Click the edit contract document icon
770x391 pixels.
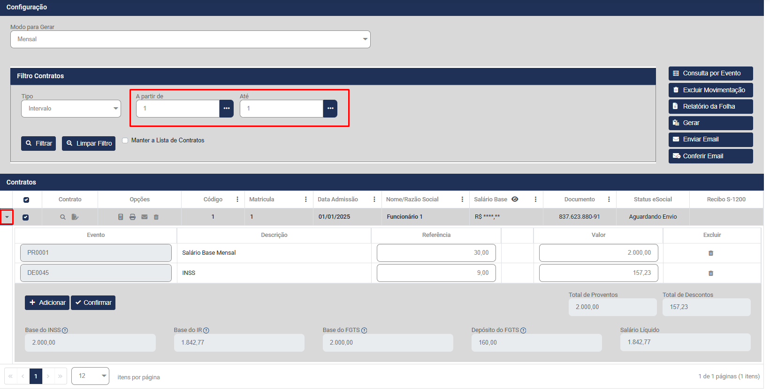(75, 217)
